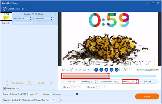Step forward one frame

click(76, 70)
